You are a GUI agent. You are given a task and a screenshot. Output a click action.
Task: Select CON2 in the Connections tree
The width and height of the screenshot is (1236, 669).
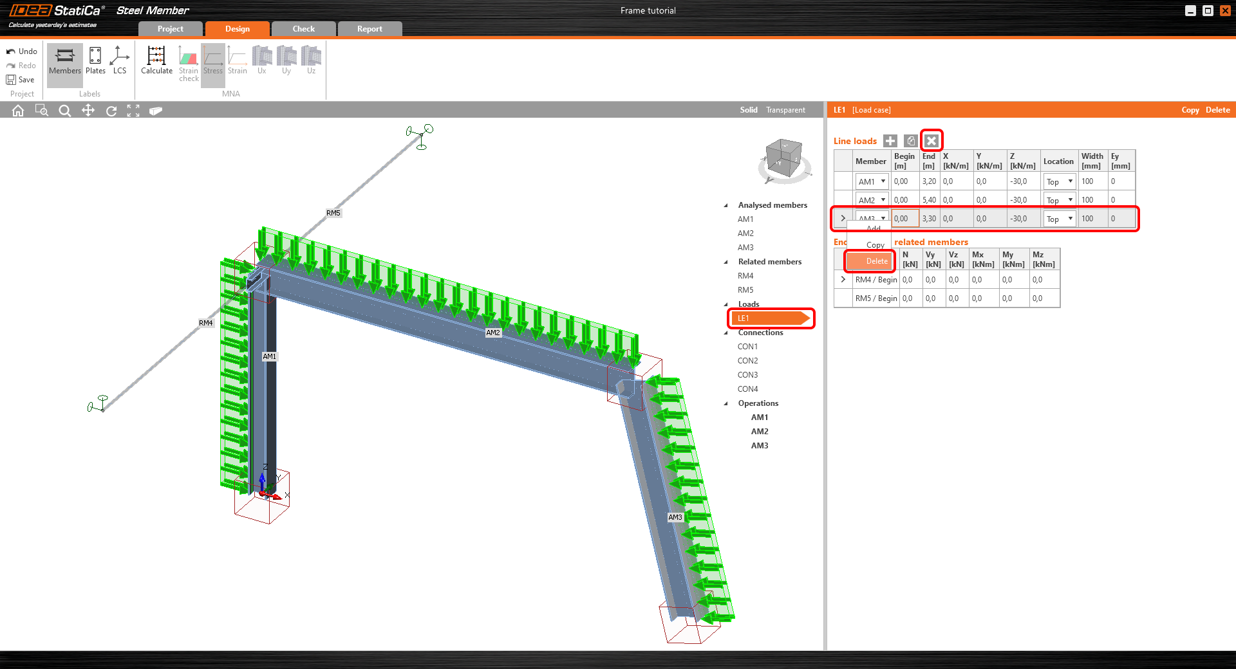[x=747, y=361]
